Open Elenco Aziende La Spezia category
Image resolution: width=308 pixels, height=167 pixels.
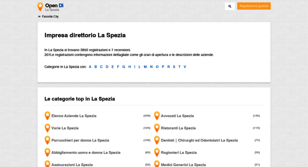[74, 116]
